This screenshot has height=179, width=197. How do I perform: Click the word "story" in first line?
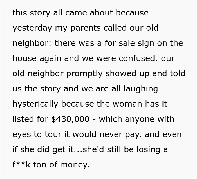click(x=40, y=13)
